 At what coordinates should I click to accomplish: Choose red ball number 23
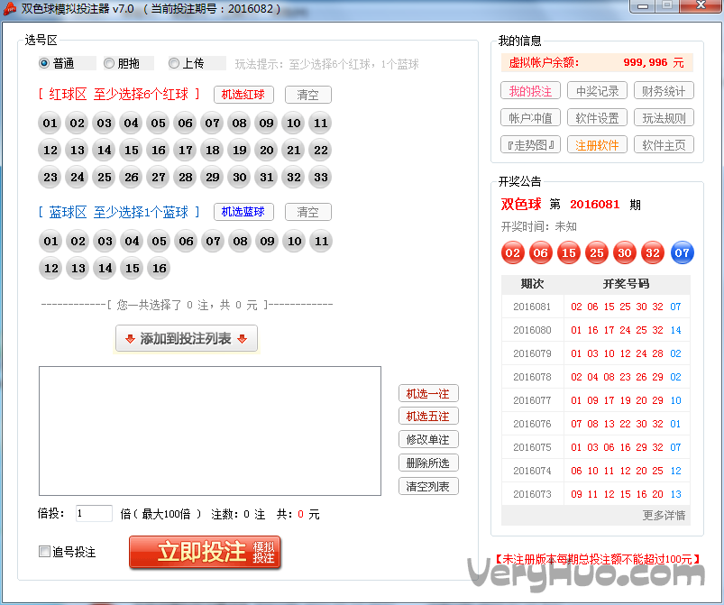click(x=50, y=178)
